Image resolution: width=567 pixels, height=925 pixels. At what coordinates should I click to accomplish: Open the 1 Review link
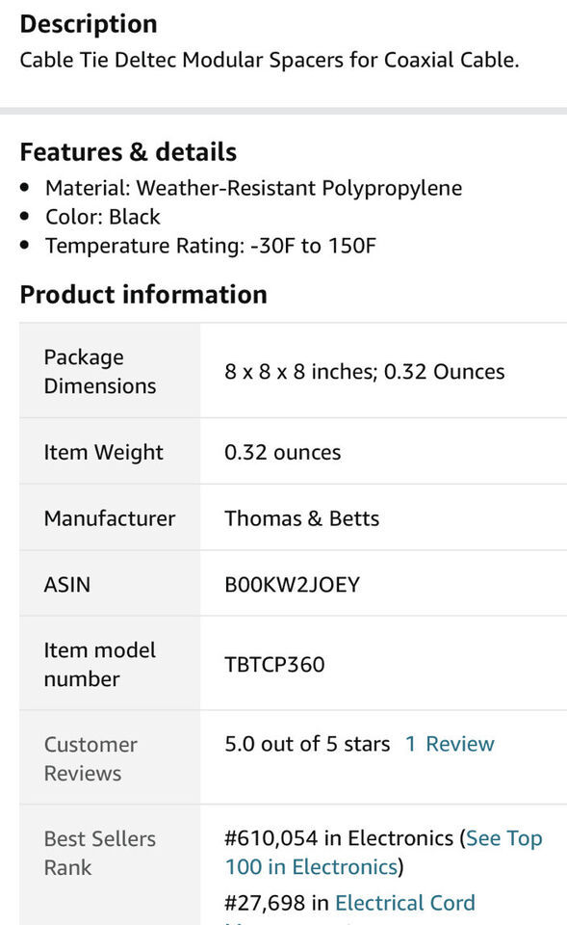click(450, 744)
